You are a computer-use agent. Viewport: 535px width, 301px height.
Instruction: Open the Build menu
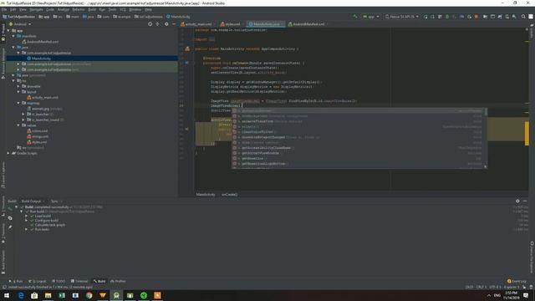tap(92, 9)
